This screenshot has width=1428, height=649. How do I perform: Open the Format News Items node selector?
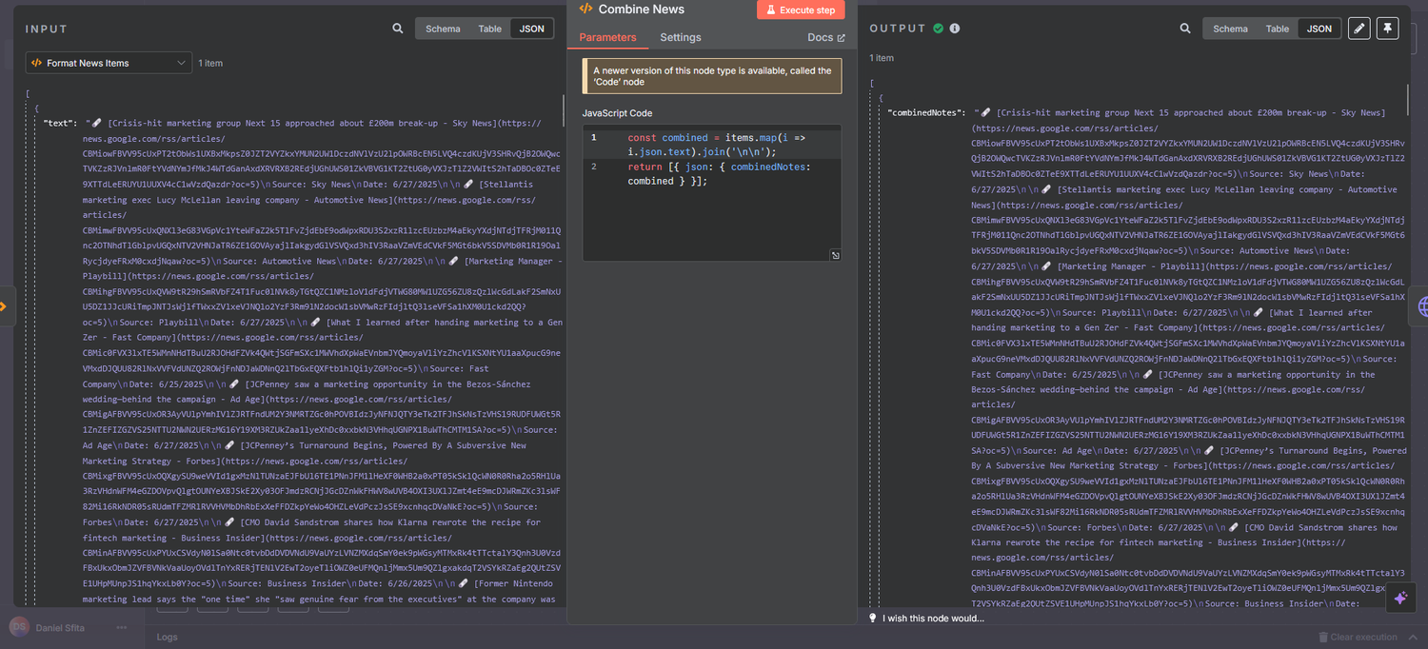(108, 62)
